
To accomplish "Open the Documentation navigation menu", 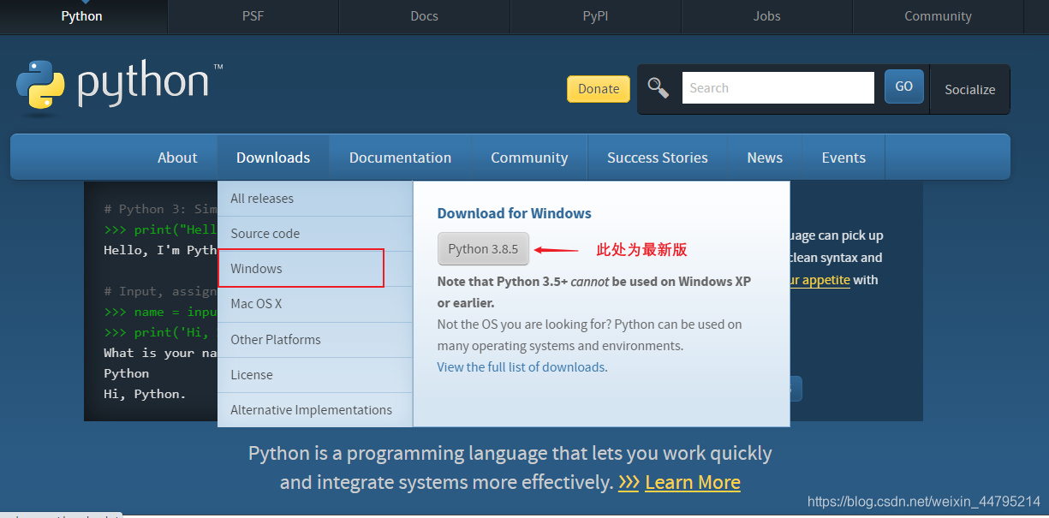I will 400,158.
